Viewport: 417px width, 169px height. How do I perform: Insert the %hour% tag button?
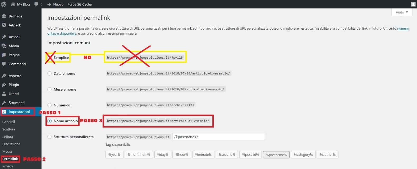[x=182, y=154]
